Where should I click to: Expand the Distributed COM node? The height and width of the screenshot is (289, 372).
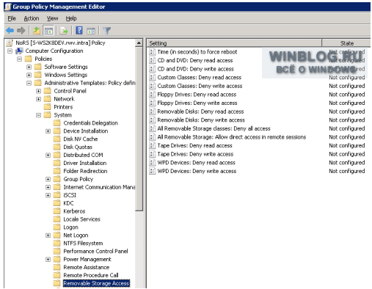tap(48, 155)
